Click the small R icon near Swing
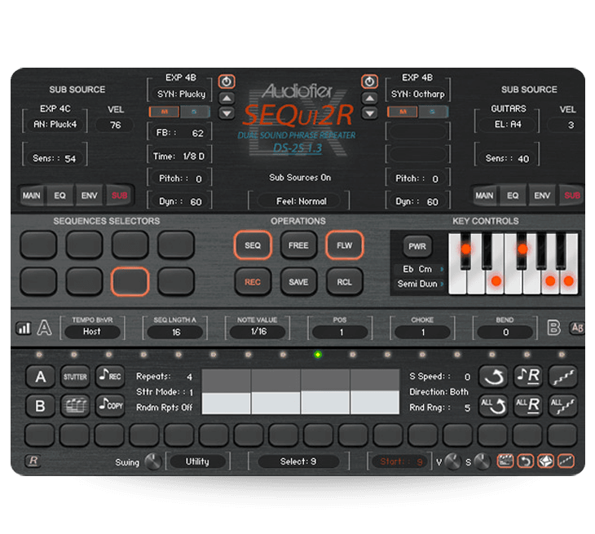This screenshot has width=595, height=534. pyautogui.click(x=33, y=461)
